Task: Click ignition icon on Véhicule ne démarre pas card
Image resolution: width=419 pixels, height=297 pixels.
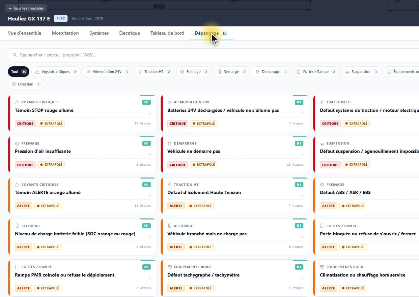Action: pos(170,144)
